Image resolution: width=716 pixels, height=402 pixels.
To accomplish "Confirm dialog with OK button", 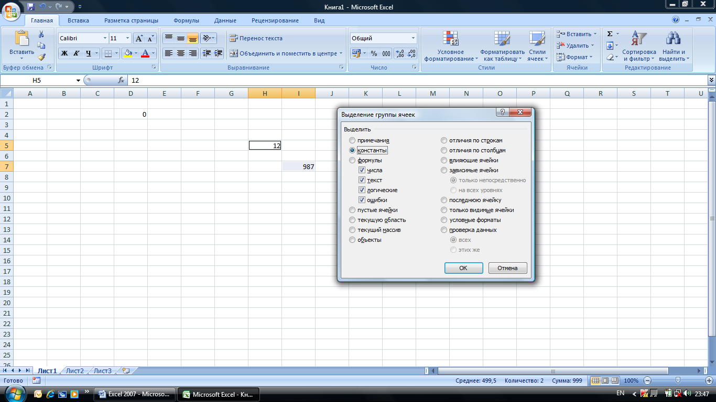I will [x=463, y=268].
